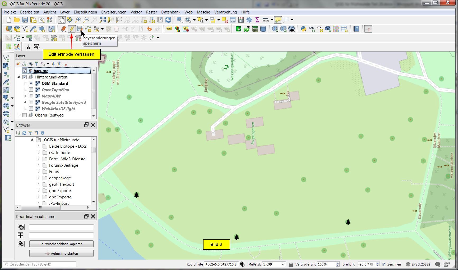Screen dimensions: 458x270
Task: Open the Vektor menu
Action: (136, 12)
